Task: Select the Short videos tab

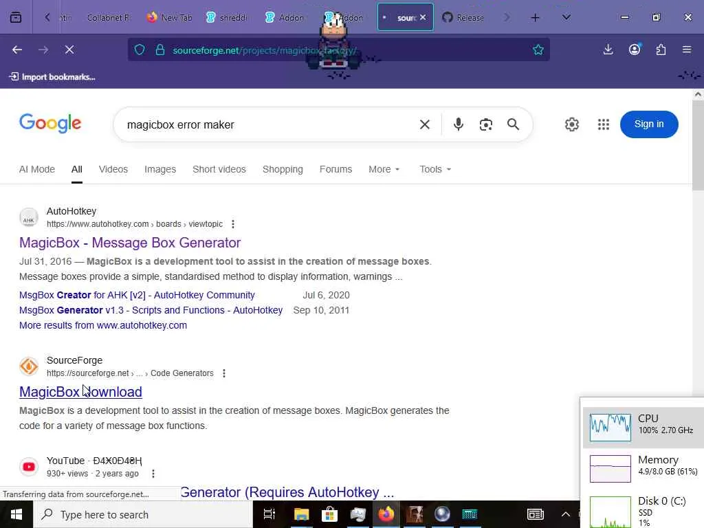Action: pos(219,169)
